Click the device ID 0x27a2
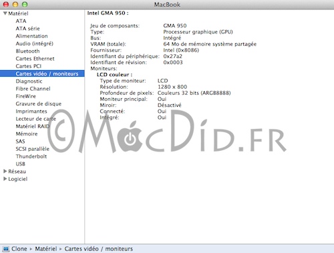This screenshot has width=334, height=253. coord(172,56)
